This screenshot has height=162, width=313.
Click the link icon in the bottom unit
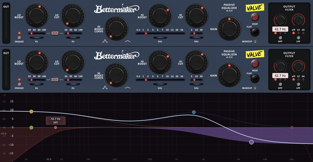[x=55, y=80]
